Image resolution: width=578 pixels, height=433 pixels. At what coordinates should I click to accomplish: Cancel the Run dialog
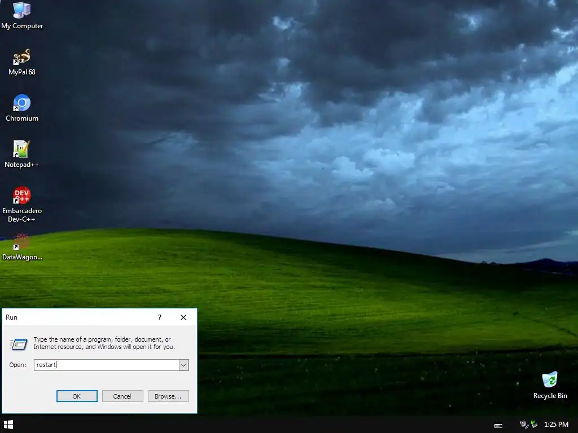click(x=122, y=396)
